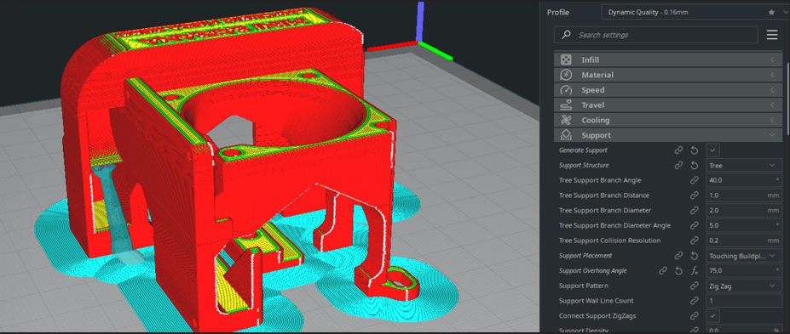
Task: Click link icon for Tree Support Collision Resolution
Action: click(695, 241)
